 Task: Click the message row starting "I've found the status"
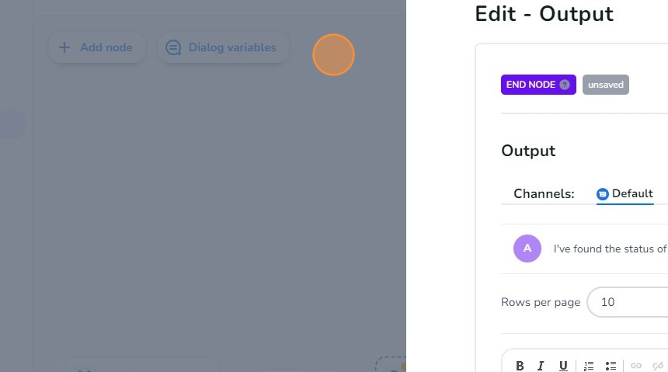pyautogui.click(x=610, y=249)
